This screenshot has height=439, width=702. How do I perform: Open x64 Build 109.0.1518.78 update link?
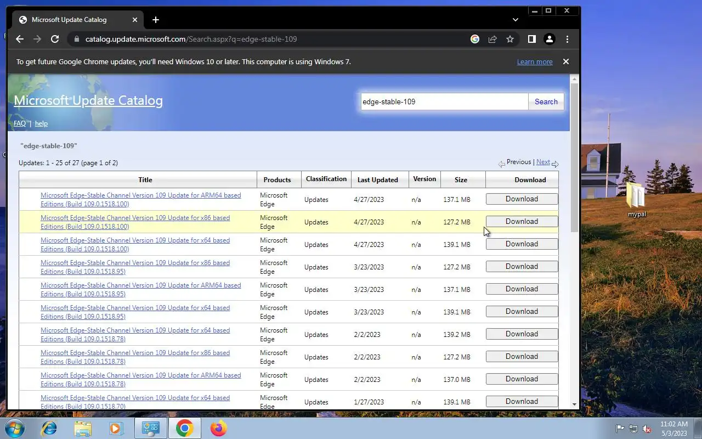[x=135, y=334]
